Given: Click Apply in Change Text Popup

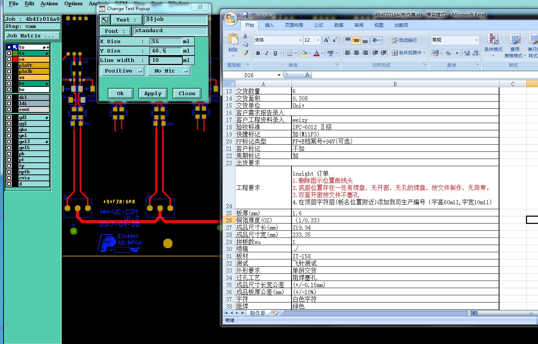Looking at the screenshot, I should point(153,93).
